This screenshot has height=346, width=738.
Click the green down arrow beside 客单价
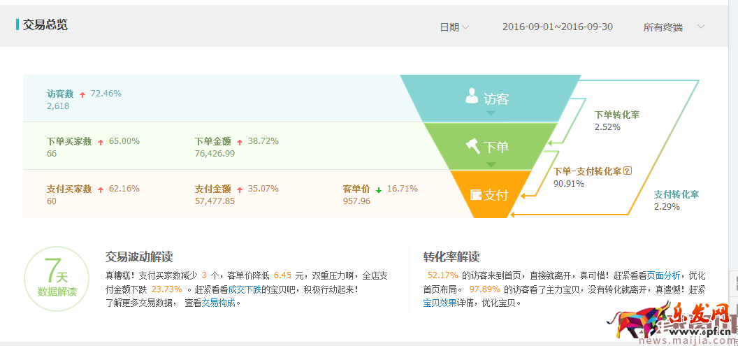[378, 189]
